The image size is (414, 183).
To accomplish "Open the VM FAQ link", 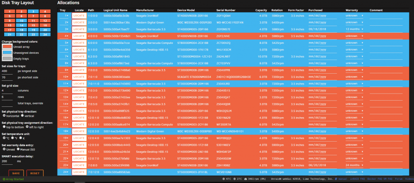I will (388, 179).
